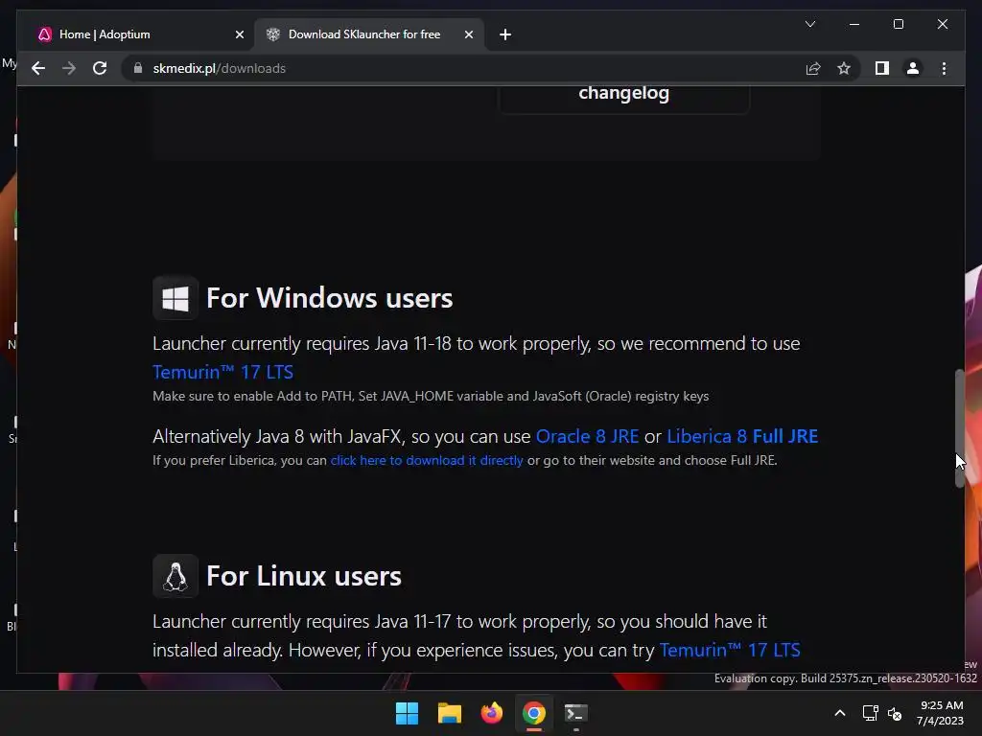Screen dimensions: 982x736
Task: Click the For Windows users heading
Action: pos(330,298)
